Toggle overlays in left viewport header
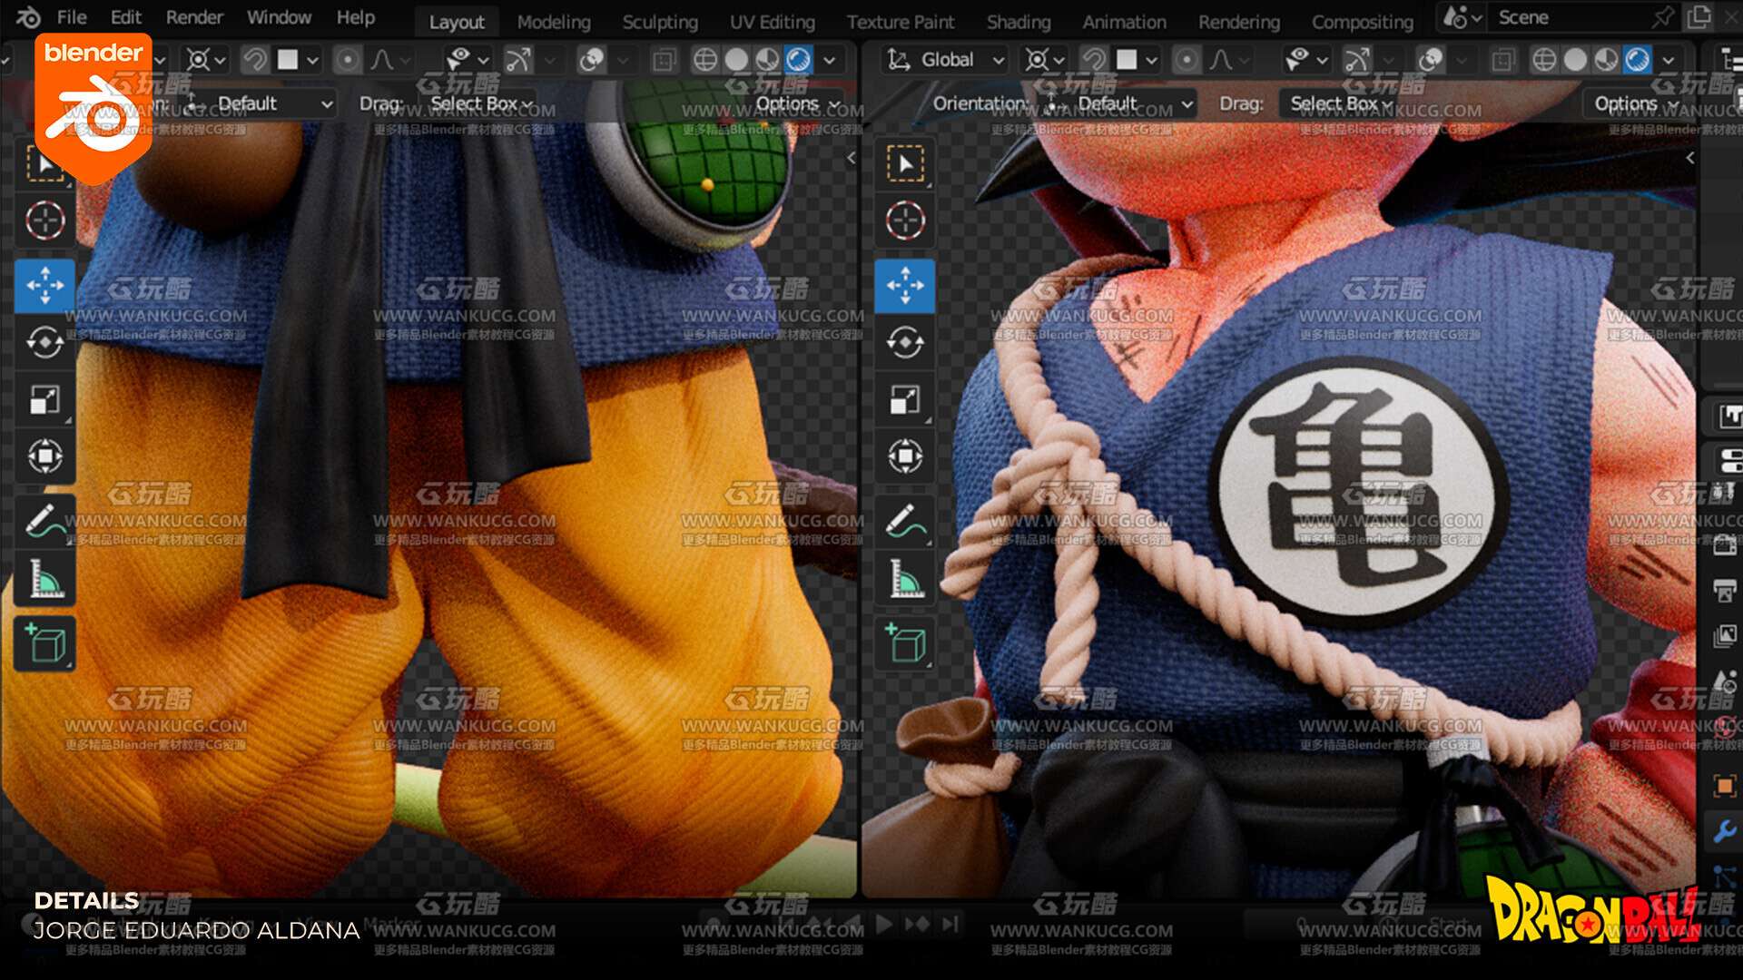The image size is (1743, 980). [592, 60]
